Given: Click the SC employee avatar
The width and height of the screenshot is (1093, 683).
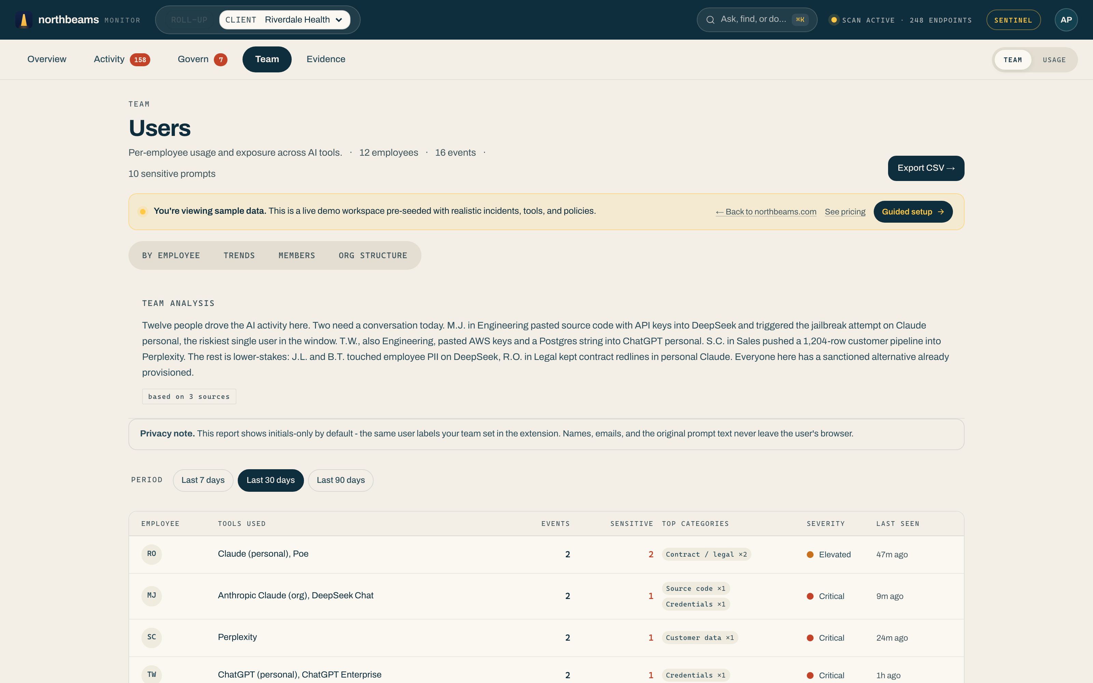Looking at the screenshot, I should click(151, 637).
